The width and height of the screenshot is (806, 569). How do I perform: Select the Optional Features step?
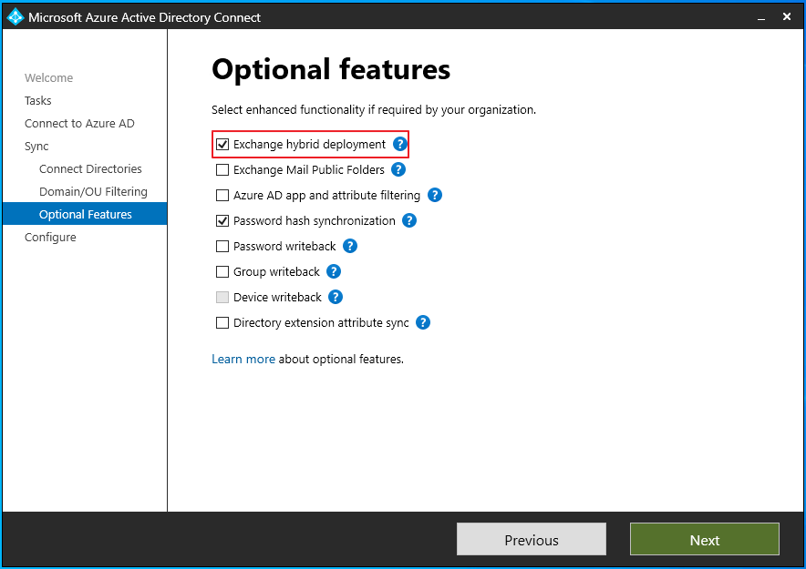pos(85,214)
